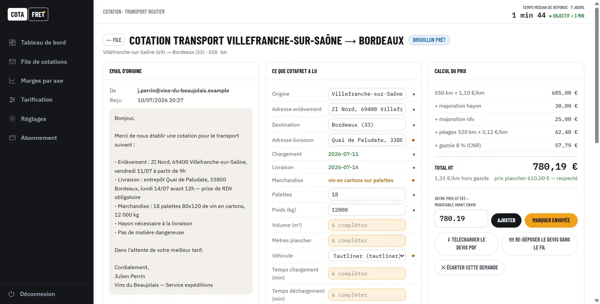Image resolution: width=600 pixels, height=304 pixels.
Task: Click Marquer envoyée button
Action: click(551, 220)
